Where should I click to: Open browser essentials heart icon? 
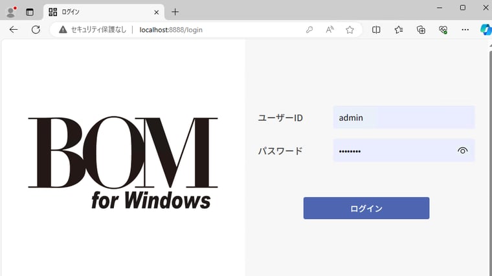tap(443, 30)
